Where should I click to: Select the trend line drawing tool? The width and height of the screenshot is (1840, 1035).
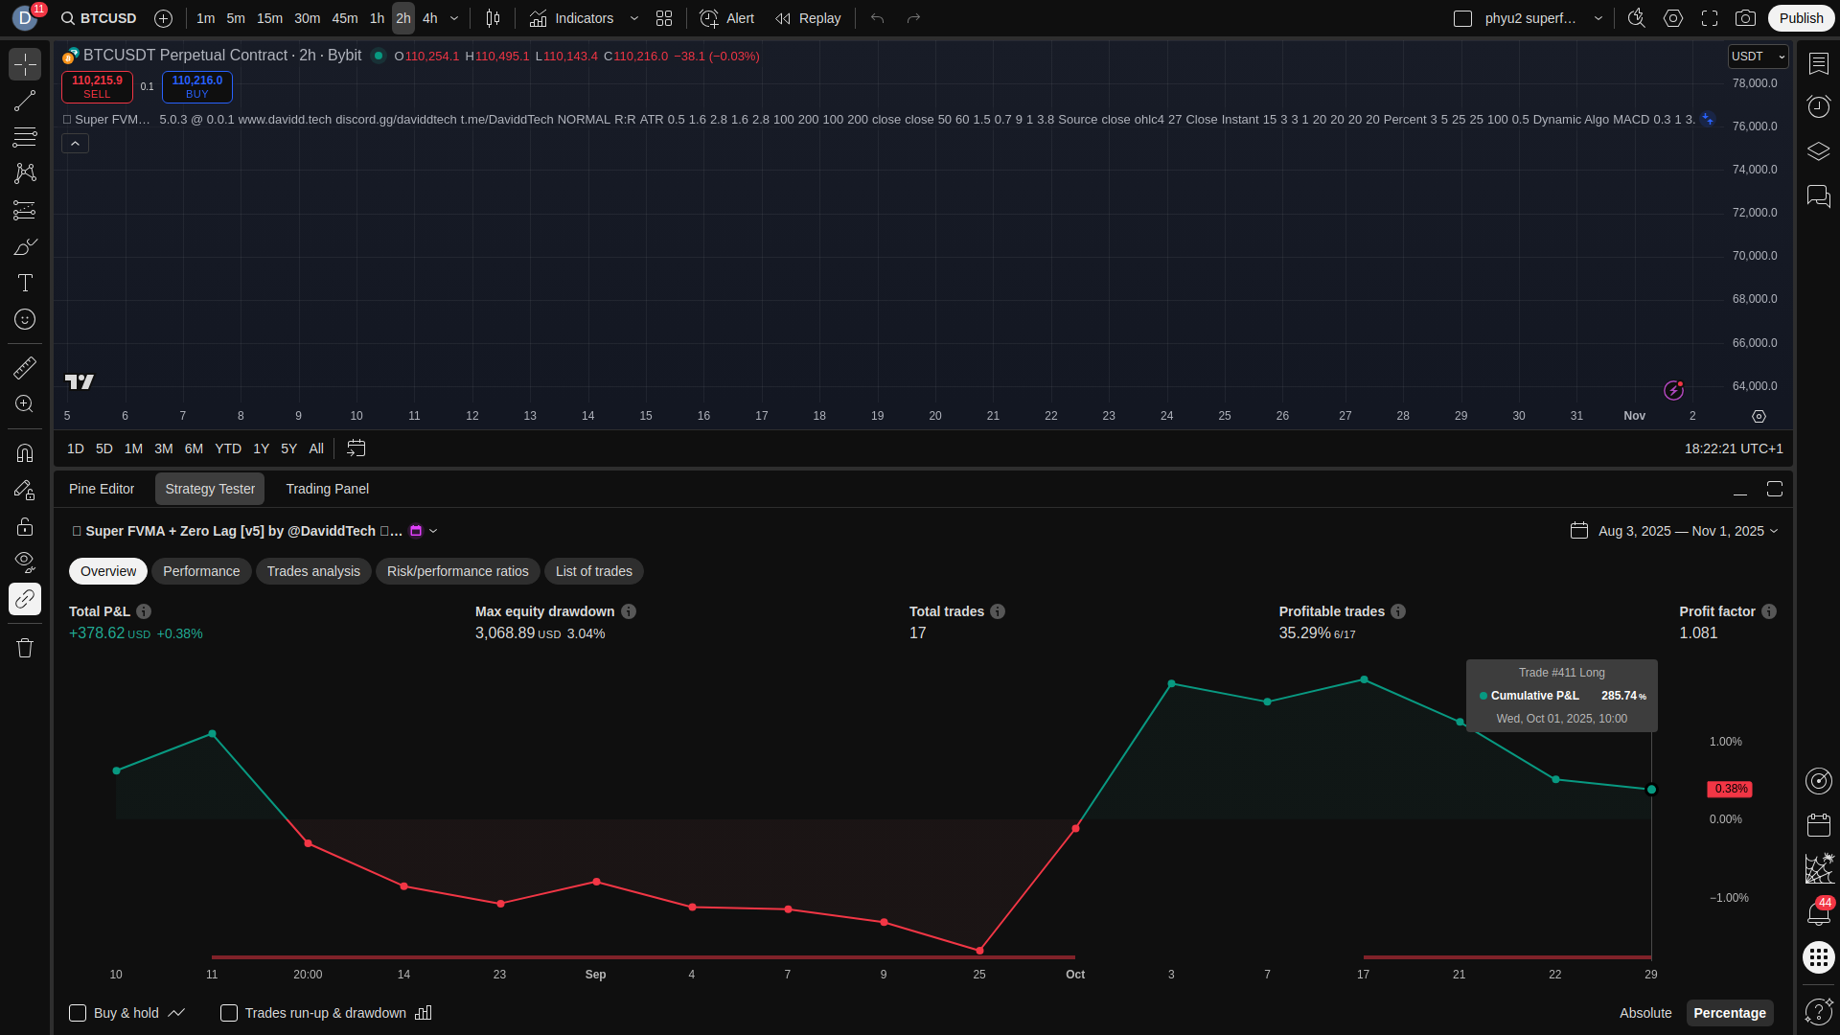[25, 101]
